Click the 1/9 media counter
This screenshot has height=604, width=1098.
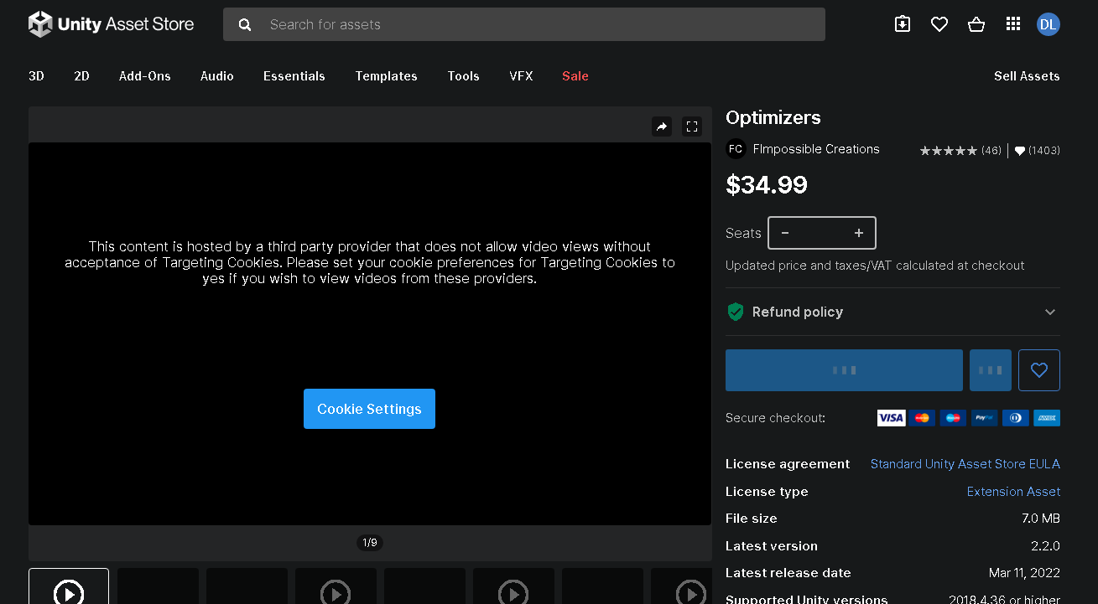tap(370, 543)
